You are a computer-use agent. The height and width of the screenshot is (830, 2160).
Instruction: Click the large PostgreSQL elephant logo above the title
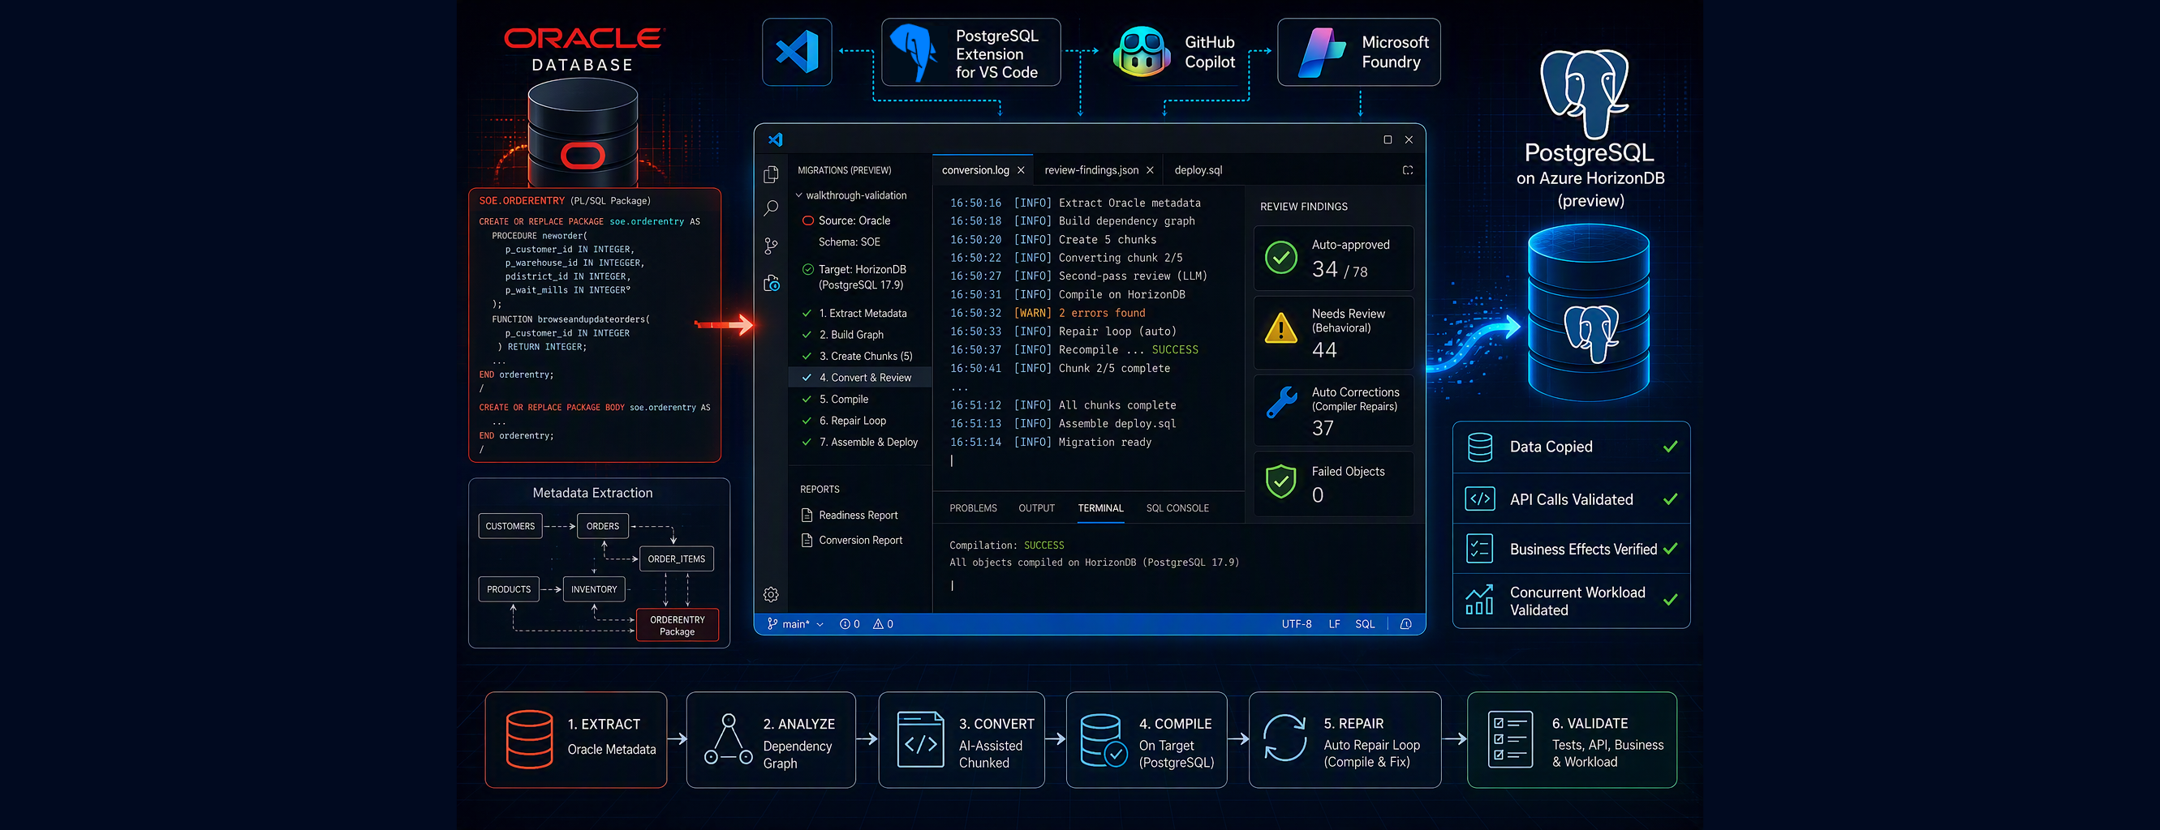(1585, 94)
